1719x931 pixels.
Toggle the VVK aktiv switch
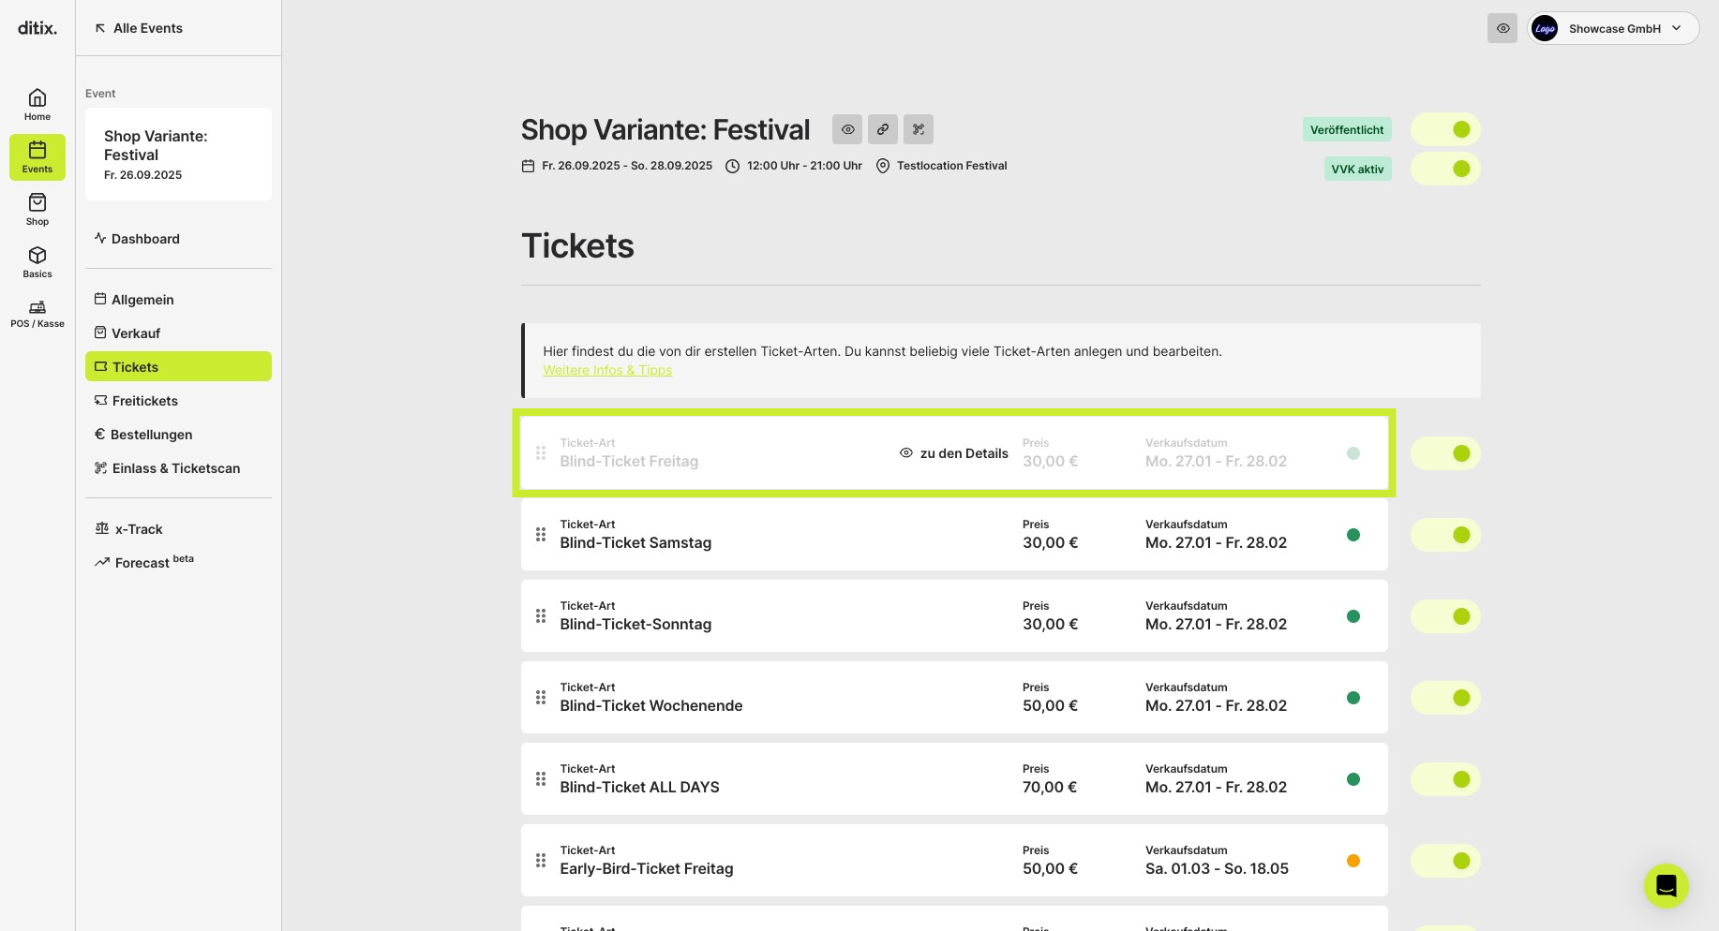(x=1445, y=169)
